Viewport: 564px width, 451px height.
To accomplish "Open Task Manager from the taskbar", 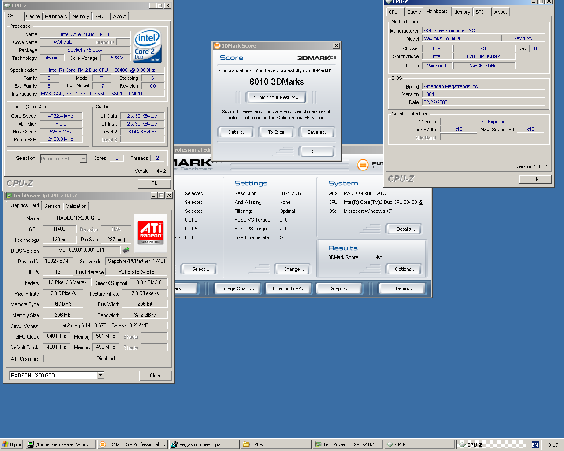I will pyautogui.click(x=60, y=444).
